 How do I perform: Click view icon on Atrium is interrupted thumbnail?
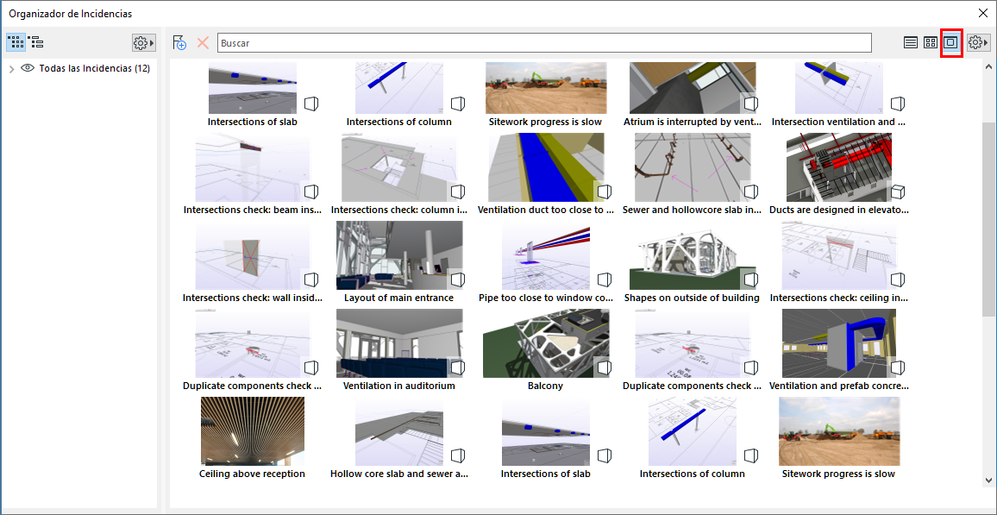point(751,104)
